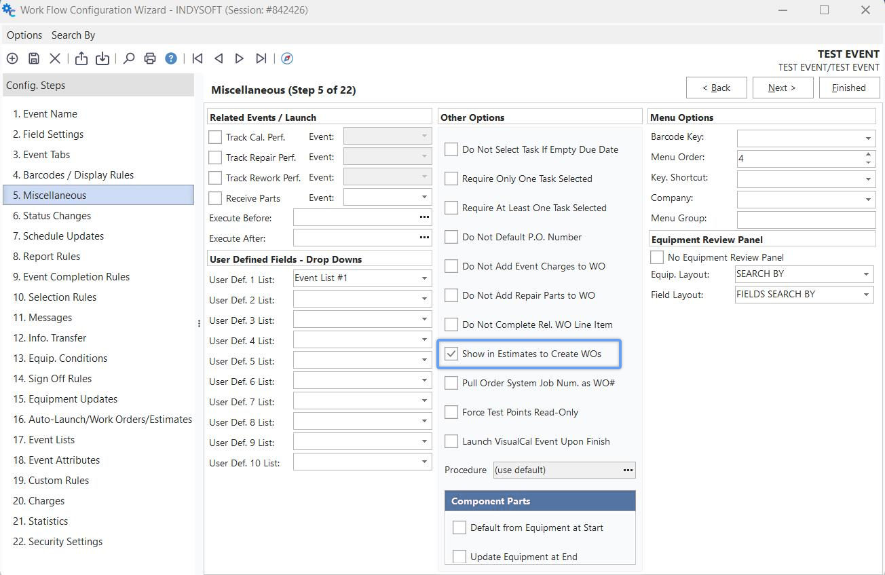Check Do Not Add Event Charges to WO
Viewport: 885px width, 575px height.
(451, 266)
